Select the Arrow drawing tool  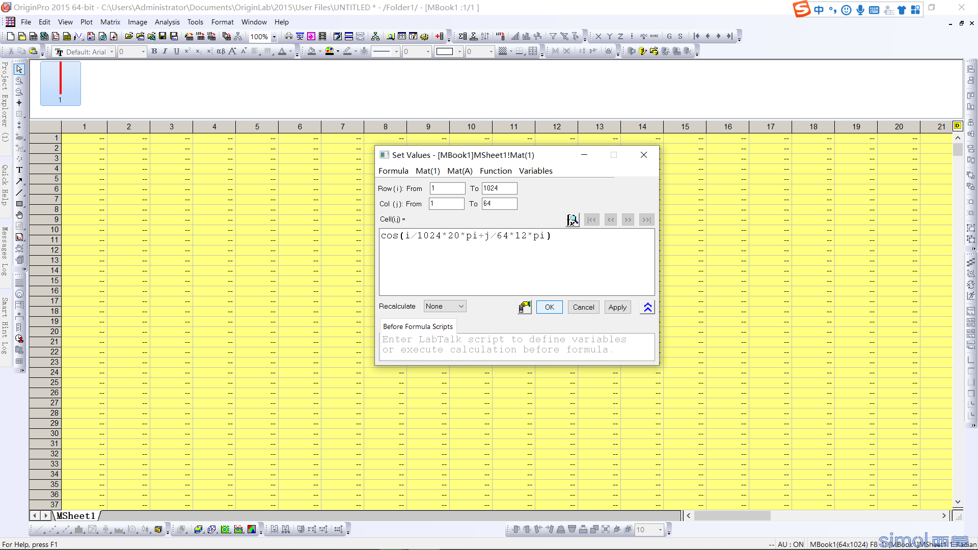pos(19,181)
